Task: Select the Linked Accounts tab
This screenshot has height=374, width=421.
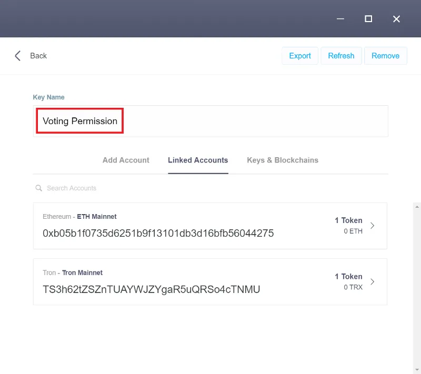Action: point(198,160)
